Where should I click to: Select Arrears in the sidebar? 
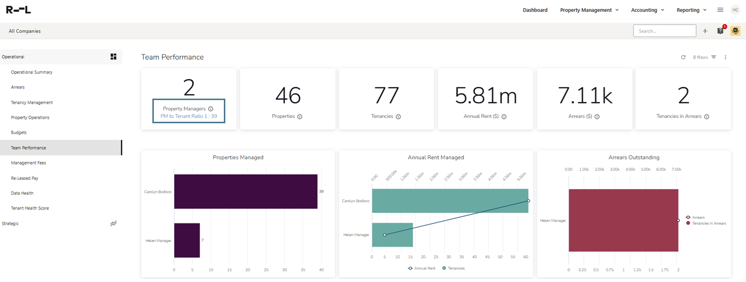coord(18,87)
